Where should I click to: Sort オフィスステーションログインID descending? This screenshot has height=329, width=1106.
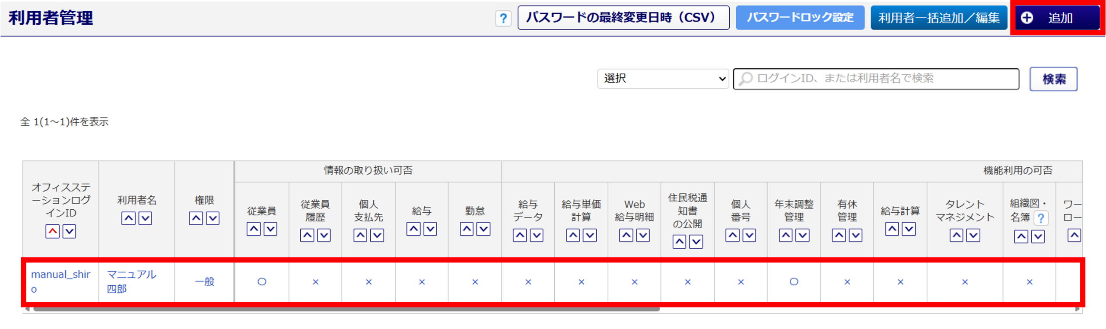pyautogui.click(x=70, y=231)
